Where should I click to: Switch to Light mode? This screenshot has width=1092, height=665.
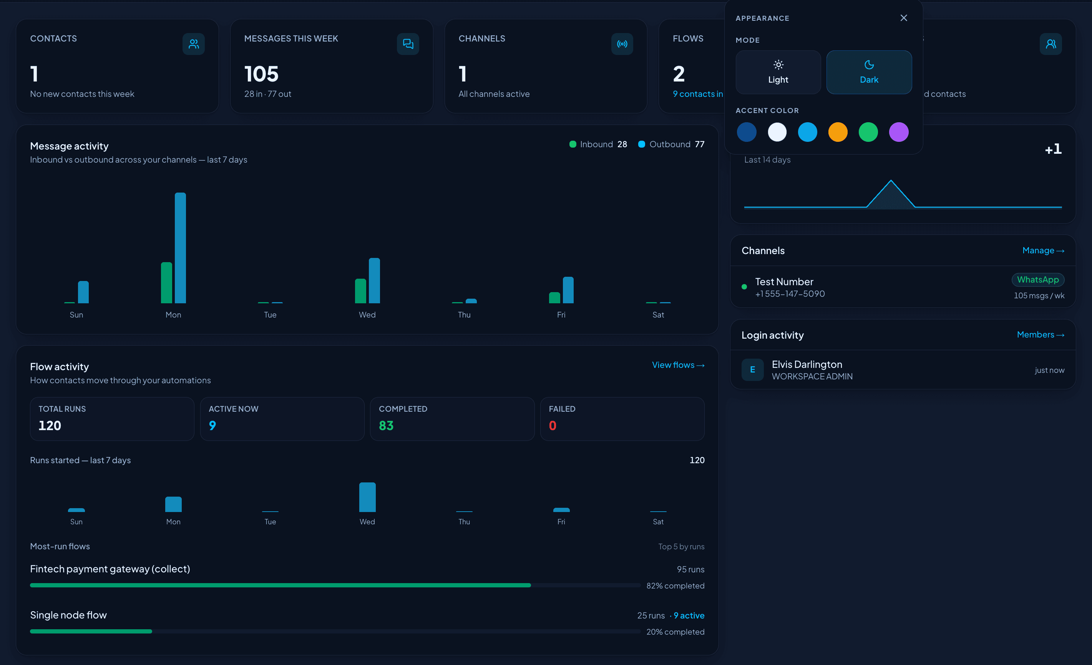point(778,72)
